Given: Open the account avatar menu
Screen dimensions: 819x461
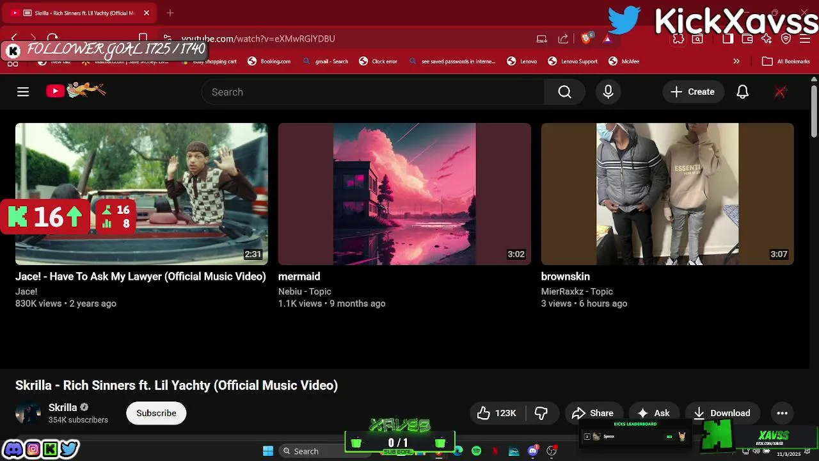Looking at the screenshot, I should (x=780, y=92).
